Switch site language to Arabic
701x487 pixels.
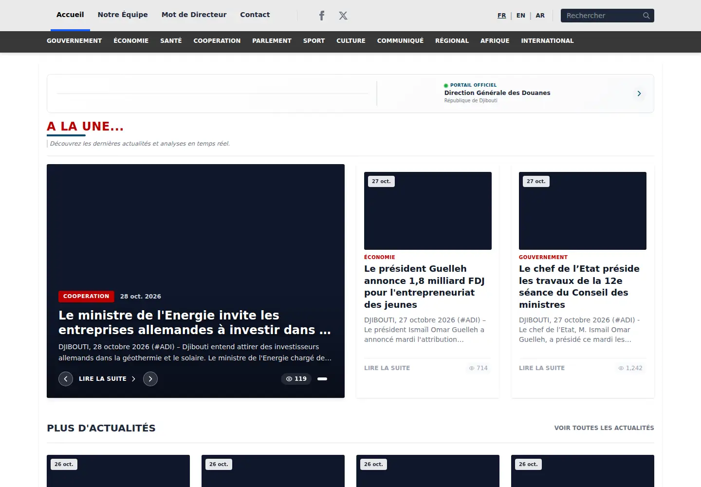pyautogui.click(x=540, y=16)
